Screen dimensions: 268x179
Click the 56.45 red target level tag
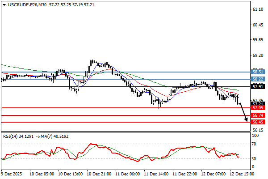[x=258, y=122]
